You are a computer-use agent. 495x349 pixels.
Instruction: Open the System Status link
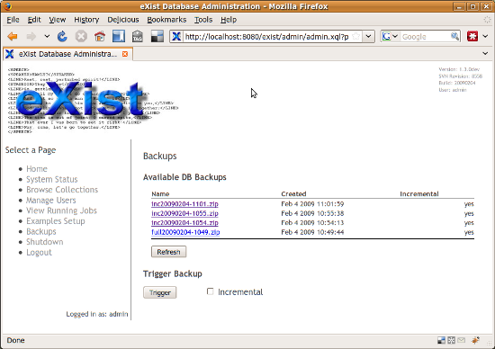52,179
